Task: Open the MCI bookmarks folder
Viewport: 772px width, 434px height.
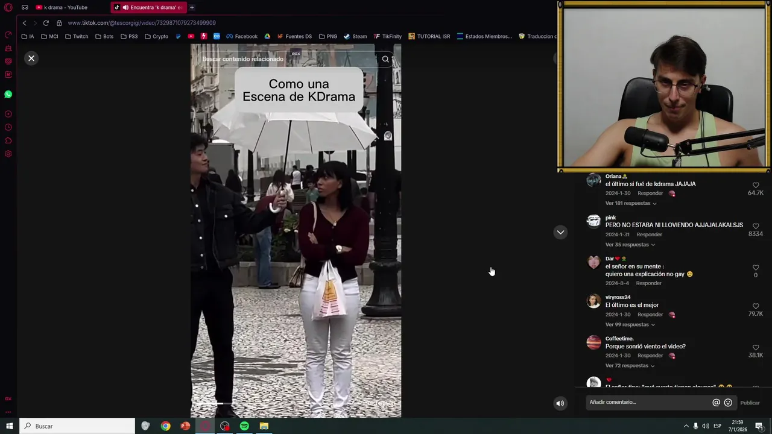Action: click(x=49, y=36)
